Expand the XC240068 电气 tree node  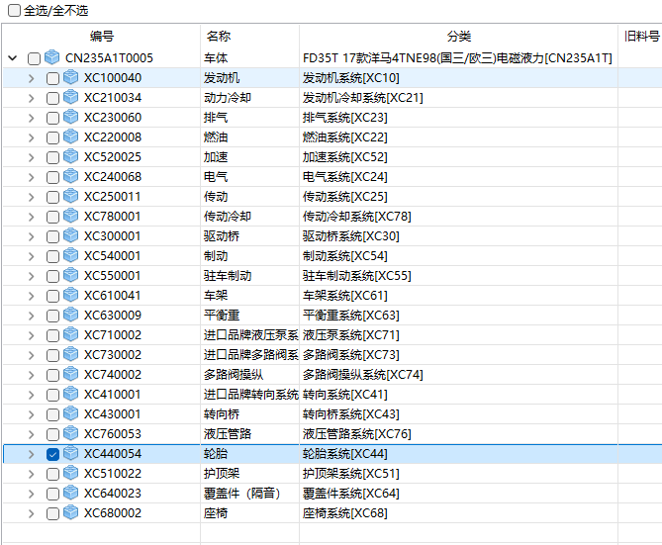point(31,177)
